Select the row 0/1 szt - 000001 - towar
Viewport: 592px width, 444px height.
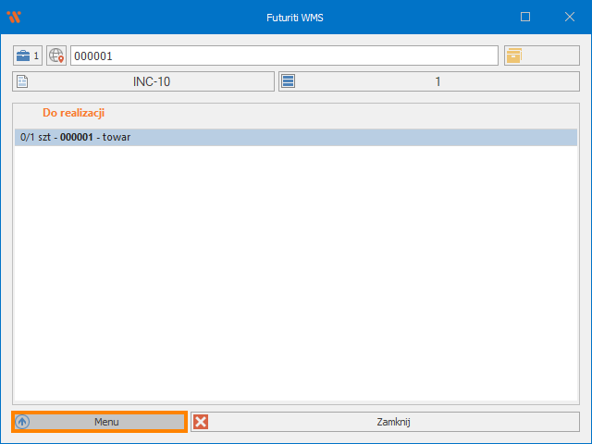click(x=296, y=137)
